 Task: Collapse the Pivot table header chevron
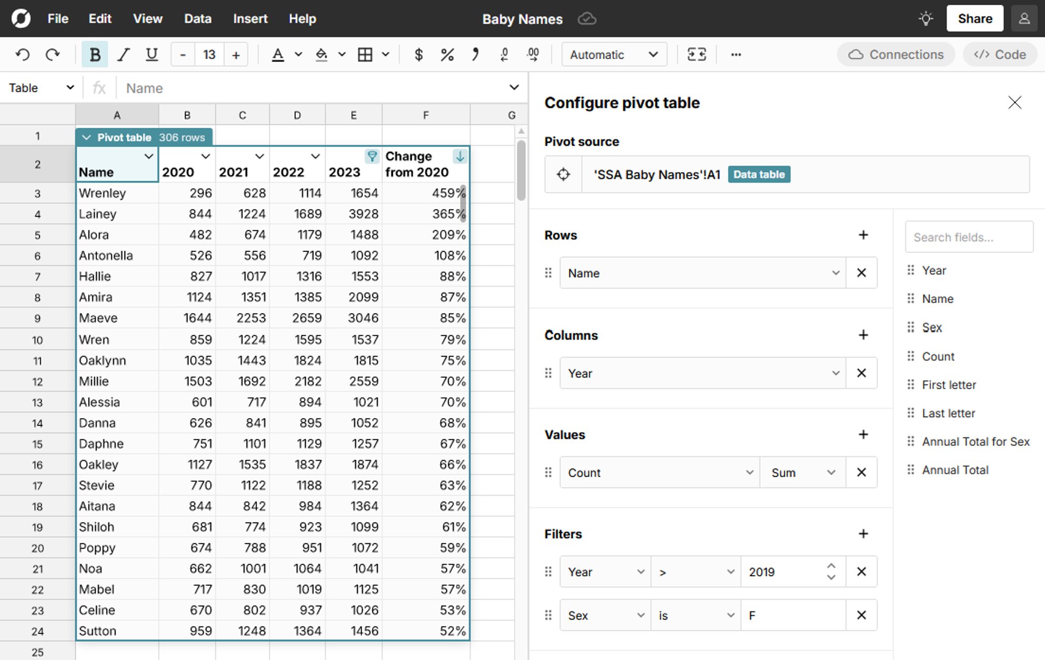click(x=86, y=137)
